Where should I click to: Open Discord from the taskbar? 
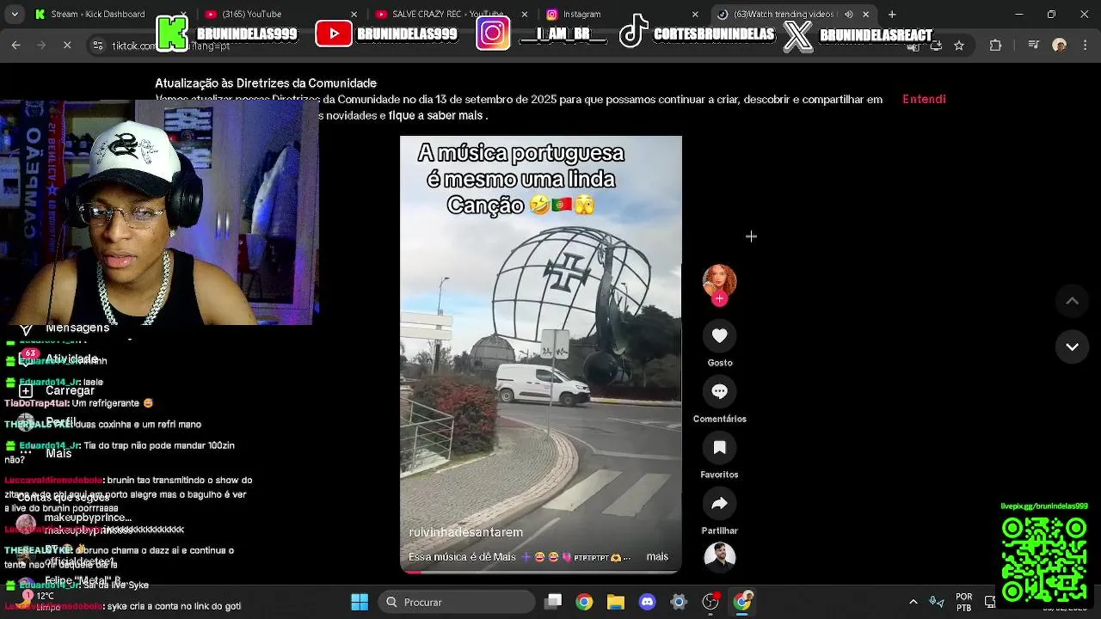coord(647,602)
